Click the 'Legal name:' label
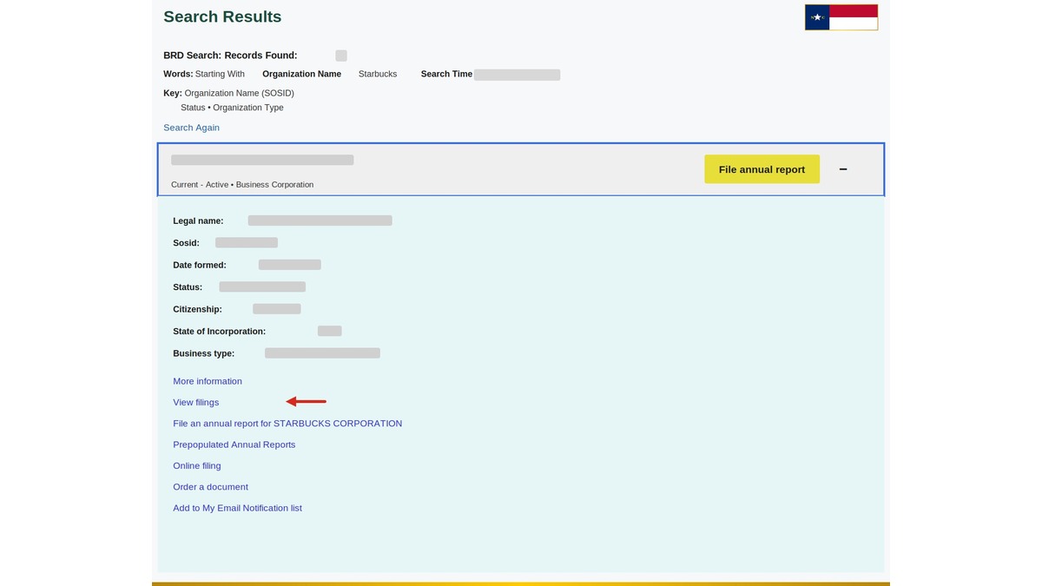The height and width of the screenshot is (586, 1042). (198, 221)
